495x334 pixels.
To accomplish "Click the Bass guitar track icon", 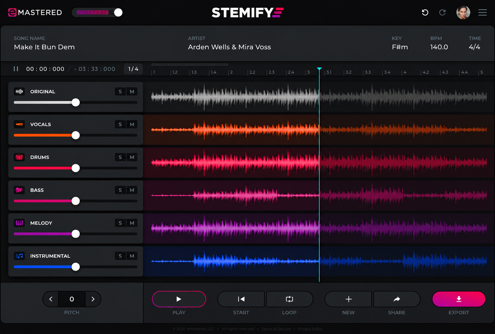I will [x=19, y=190].
